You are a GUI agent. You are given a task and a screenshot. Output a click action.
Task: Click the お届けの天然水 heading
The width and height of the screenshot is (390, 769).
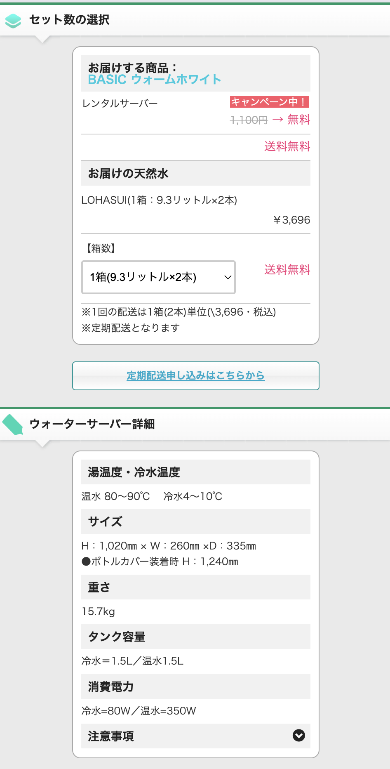tap(128, 174)
